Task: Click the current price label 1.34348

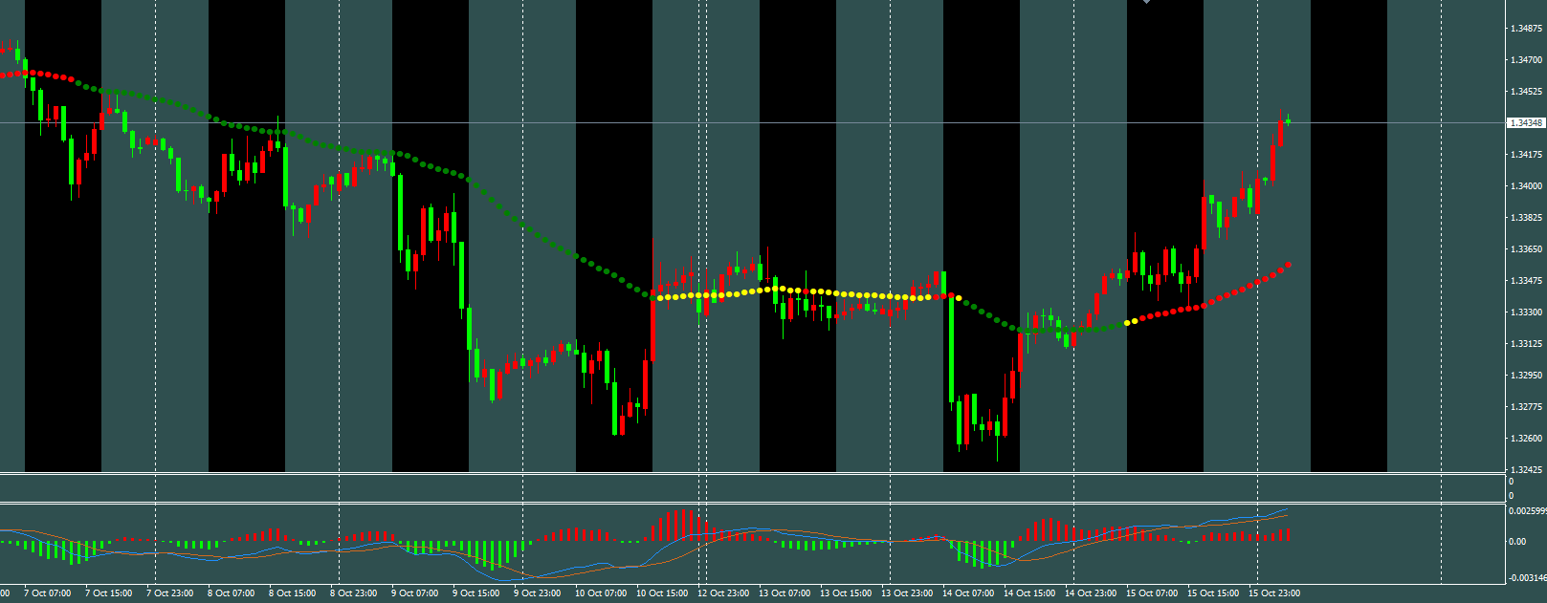Action: [x=1526, y=123]
